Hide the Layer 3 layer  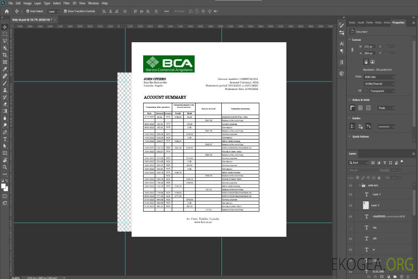pos(351,206)
